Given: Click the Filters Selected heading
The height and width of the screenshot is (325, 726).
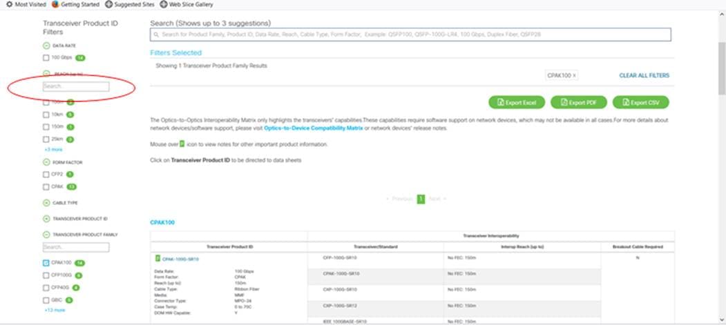Looking at the screenshot, I should click(176, 52).
